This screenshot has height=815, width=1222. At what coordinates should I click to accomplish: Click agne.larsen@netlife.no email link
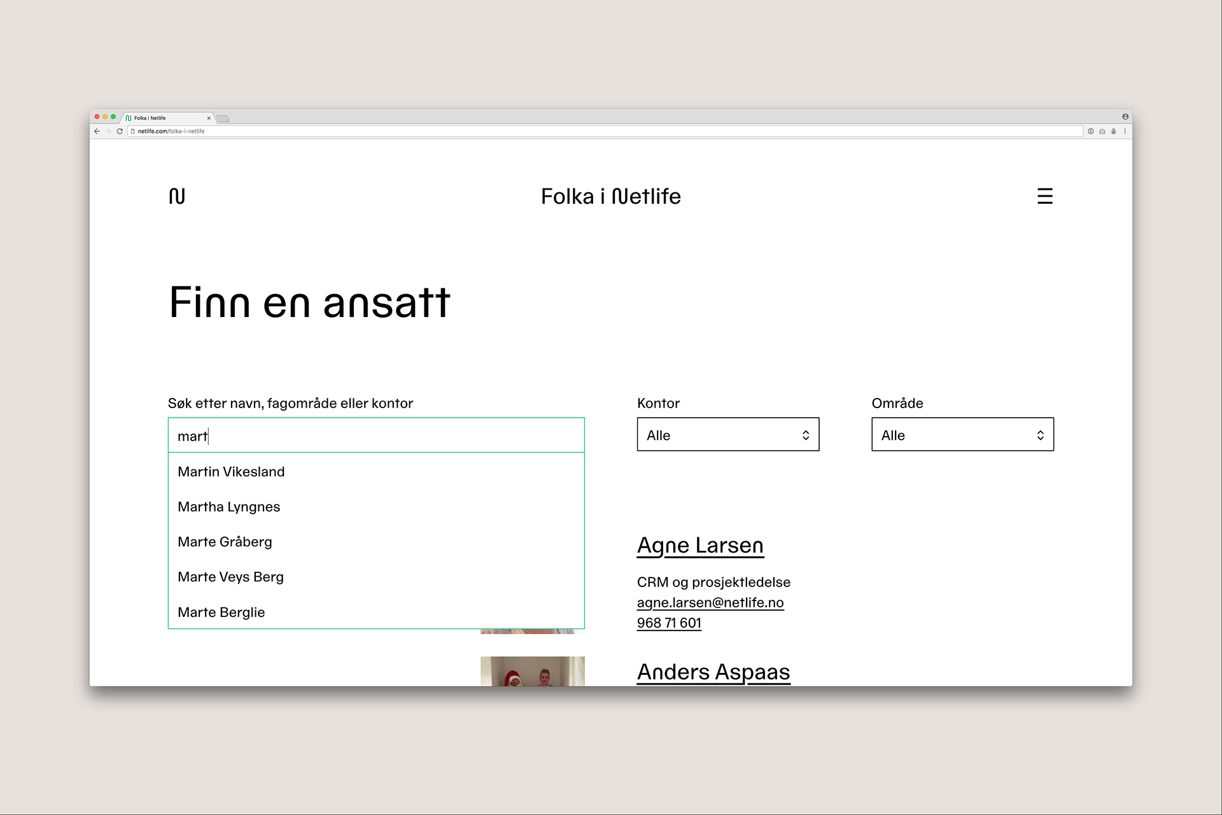tap(710, 602)
